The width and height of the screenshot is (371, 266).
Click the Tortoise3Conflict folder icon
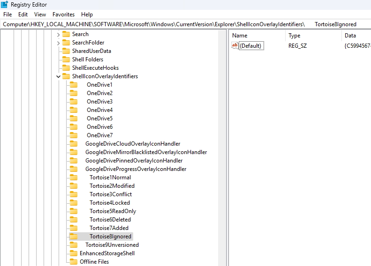pyautogui.click(x=74, y=194)
